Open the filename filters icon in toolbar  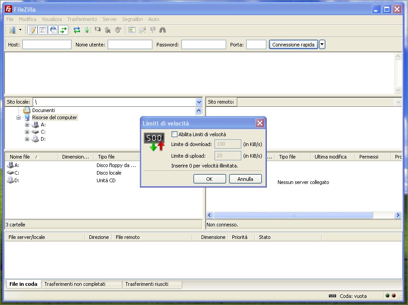[x=131, y=30]
